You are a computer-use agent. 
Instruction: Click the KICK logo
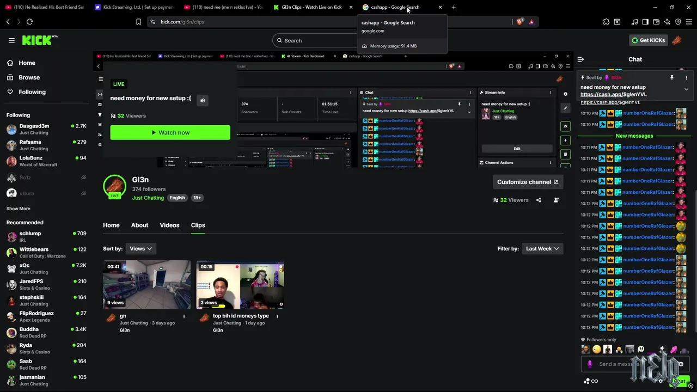(39, 40)
